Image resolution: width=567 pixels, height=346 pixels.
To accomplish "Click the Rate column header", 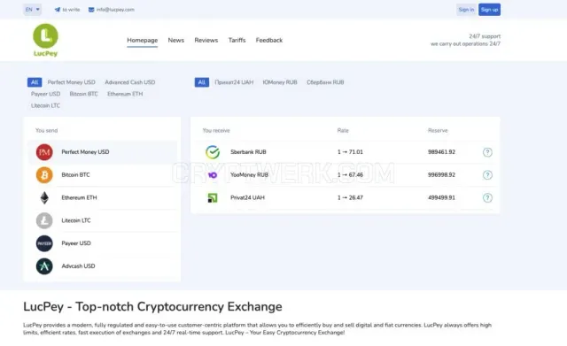I will pos(343,130).
